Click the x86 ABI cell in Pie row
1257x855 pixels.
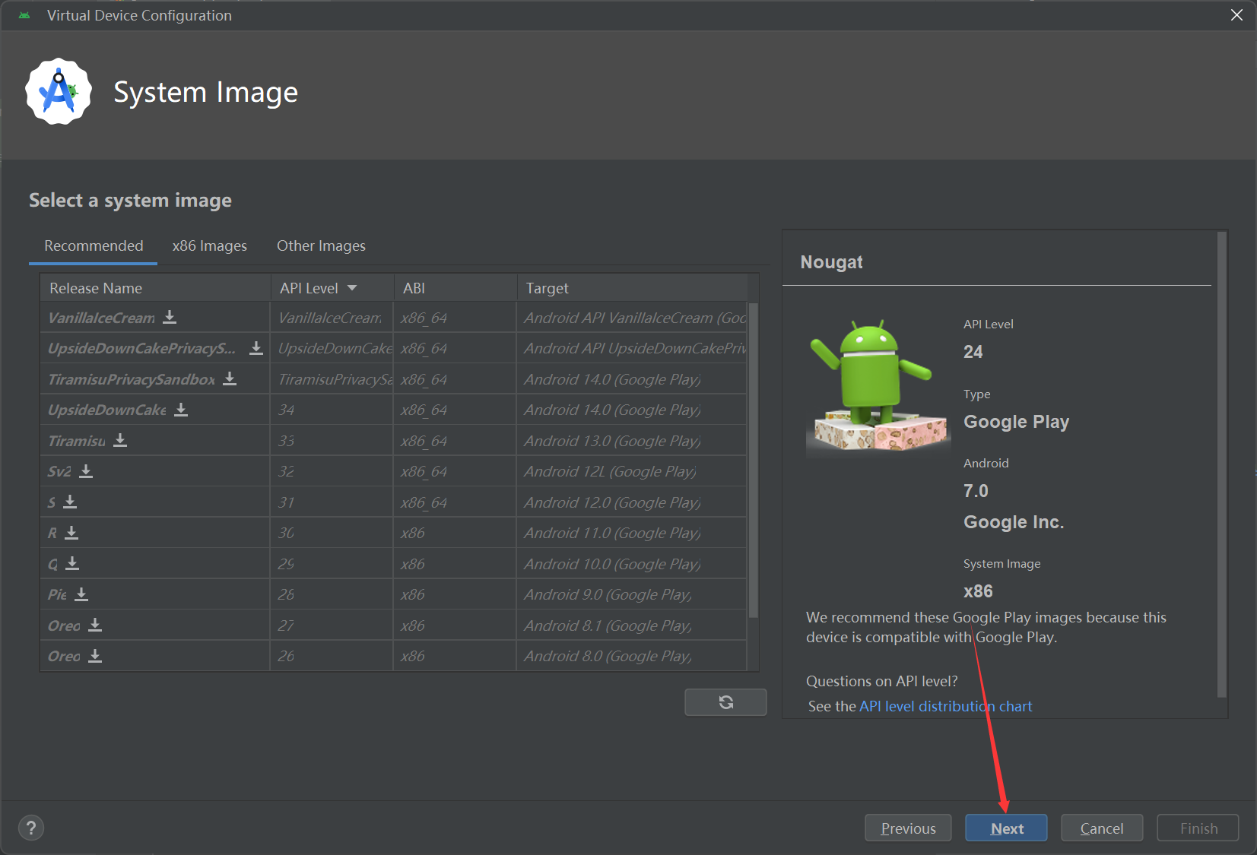pyautogui.click(x=455, y=594)
